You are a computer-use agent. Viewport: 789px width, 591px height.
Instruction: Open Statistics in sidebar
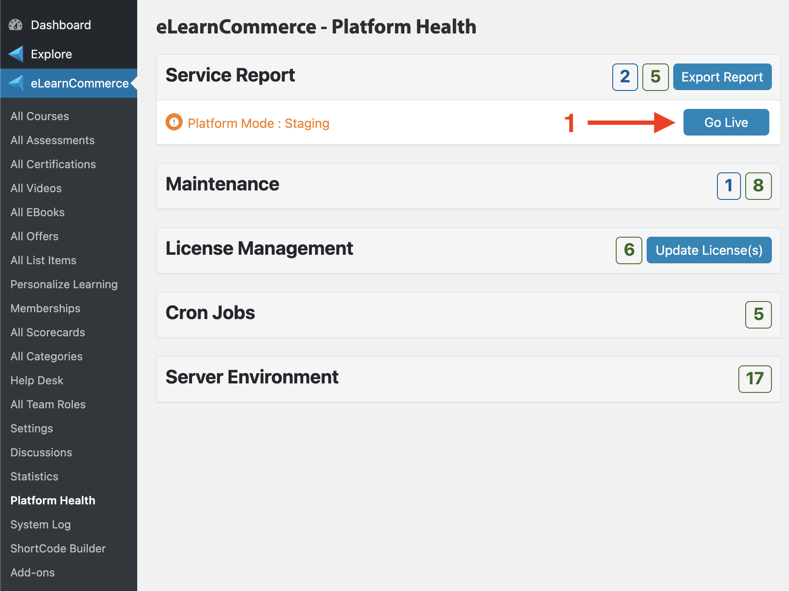pos(34,476)
